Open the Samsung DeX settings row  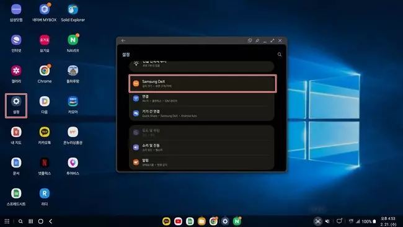tap(203, 84)
